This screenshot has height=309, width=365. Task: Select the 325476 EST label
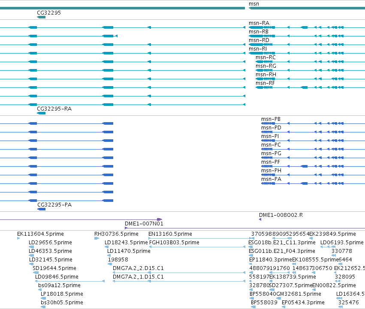coord(348,303)
